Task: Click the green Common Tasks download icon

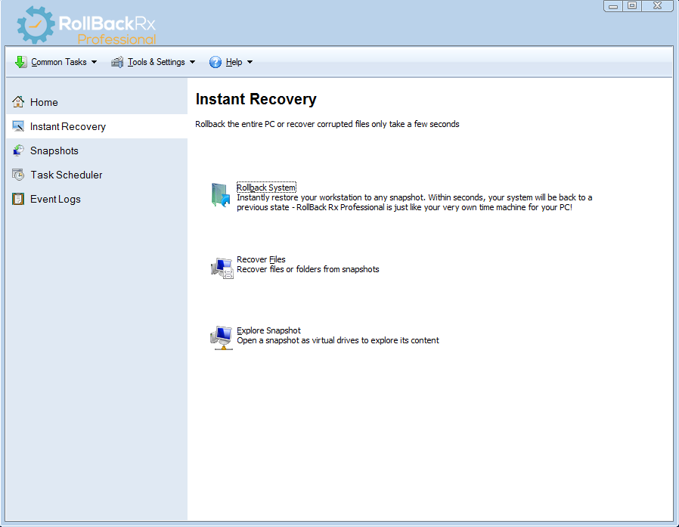Action: click(x=20, y=62)
